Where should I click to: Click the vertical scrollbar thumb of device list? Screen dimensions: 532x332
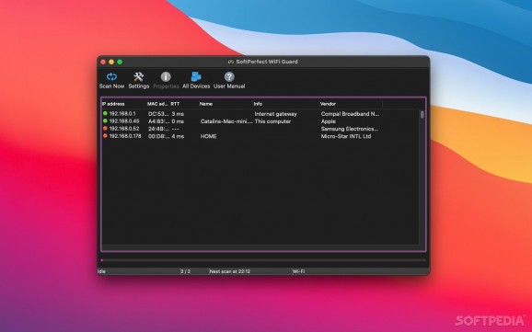click(x=422, y=115)
